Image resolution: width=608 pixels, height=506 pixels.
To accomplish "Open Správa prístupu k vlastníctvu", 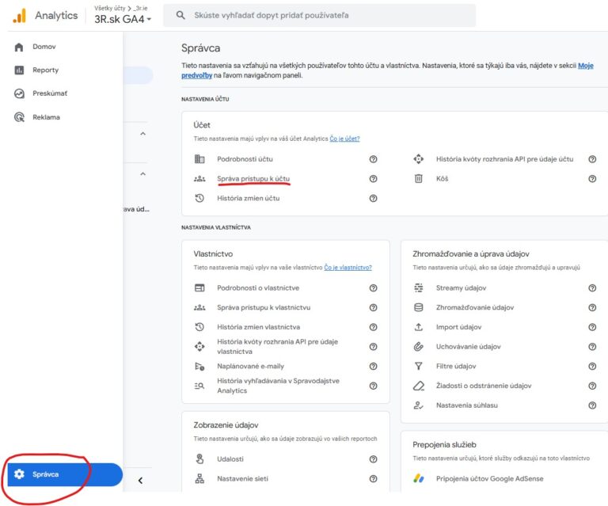I will [264, 307].
